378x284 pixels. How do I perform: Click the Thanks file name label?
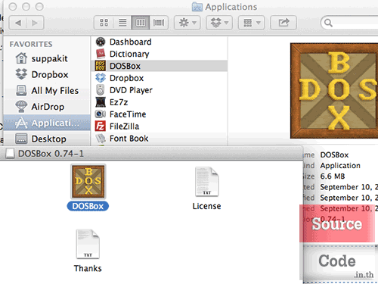click(x=88, y=268)
